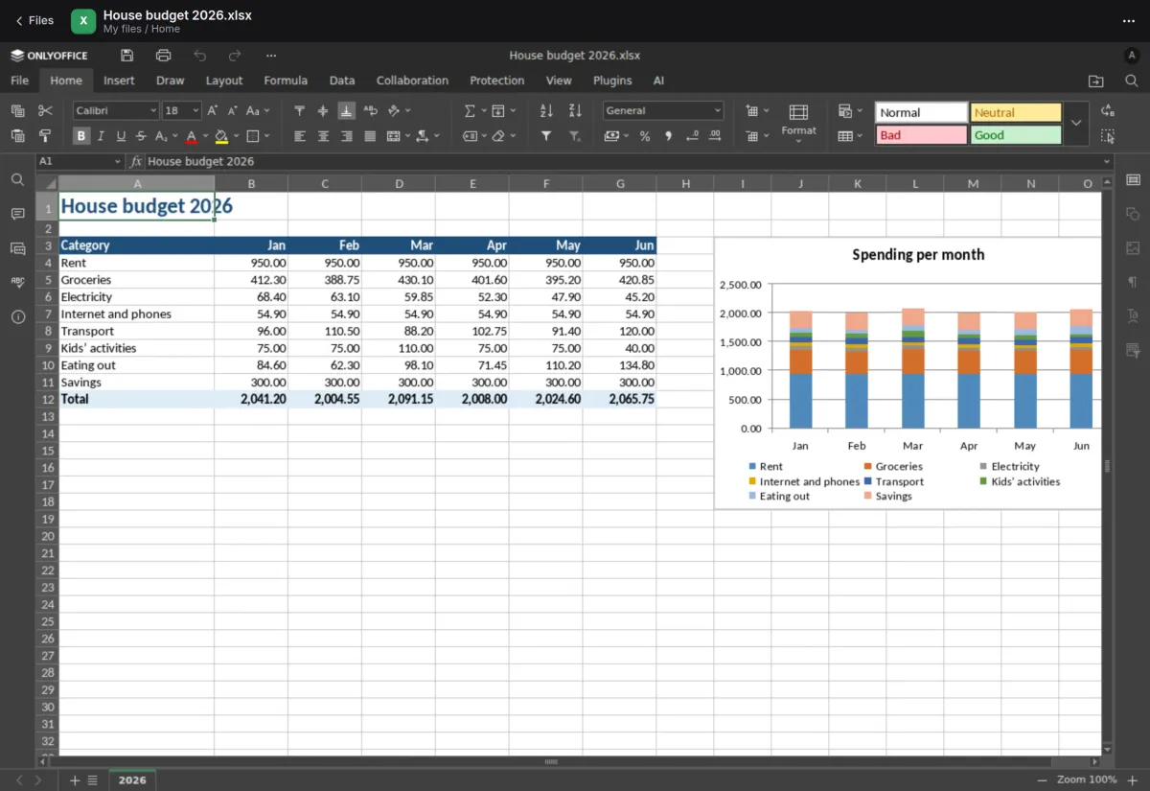Click the Zoom in plus button
Image resolution: width=1150 pixels, height=791 pixels.
(x=1133, y=780)
